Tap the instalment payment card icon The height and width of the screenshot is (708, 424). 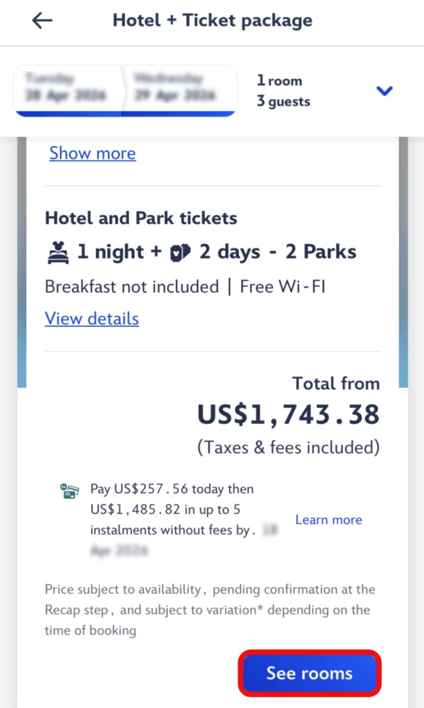pyautogui.click(x=70, y=492)
